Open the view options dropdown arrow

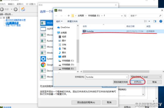(x=149, y=21)
